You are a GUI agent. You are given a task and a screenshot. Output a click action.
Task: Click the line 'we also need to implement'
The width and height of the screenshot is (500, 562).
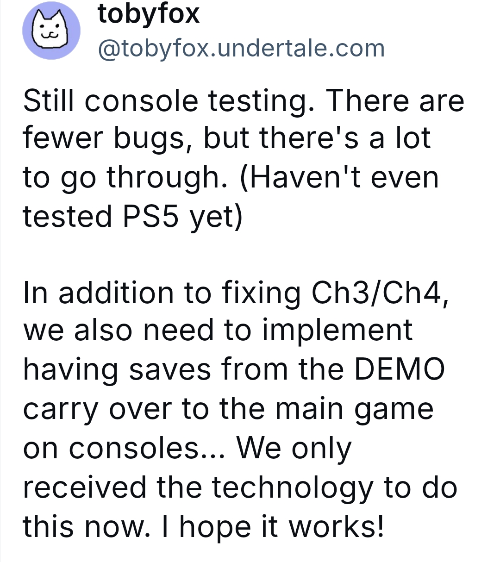pyautogui.click(x=218, y=331)
